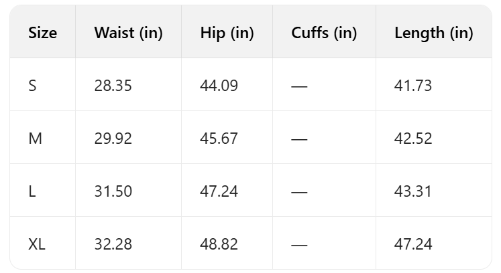Viewport: 501px width, 273px height.
Task: Click the size S row label
Action: tap(33, 86)
